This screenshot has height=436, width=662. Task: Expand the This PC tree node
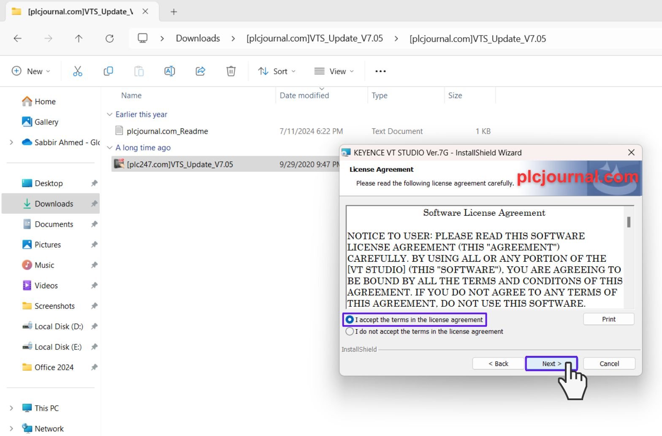point(11,408)
